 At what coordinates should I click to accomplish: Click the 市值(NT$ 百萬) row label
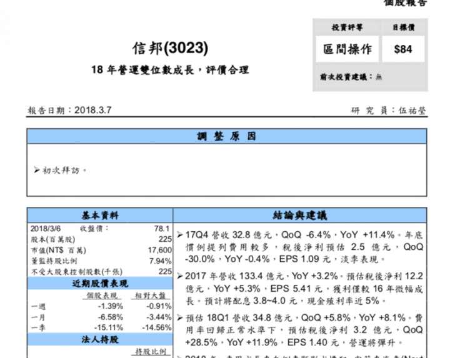point(59,250)
